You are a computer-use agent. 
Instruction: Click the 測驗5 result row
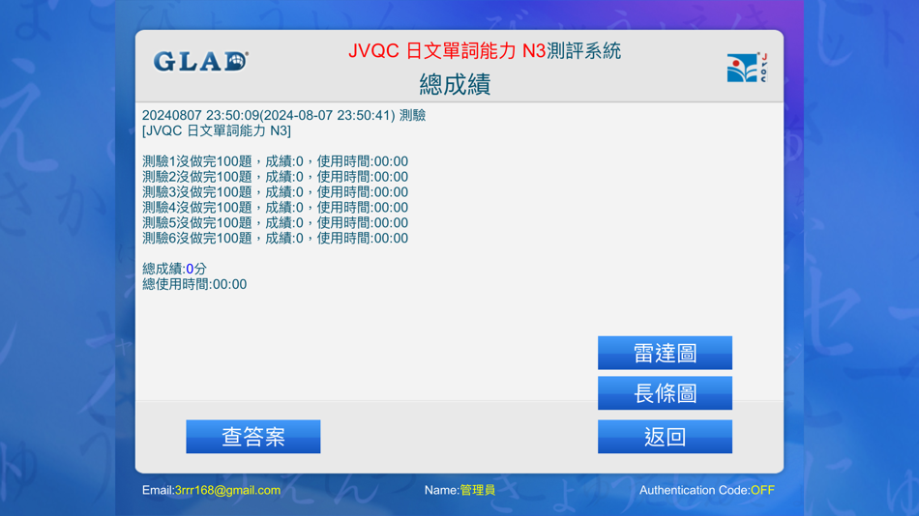(275, 222)
